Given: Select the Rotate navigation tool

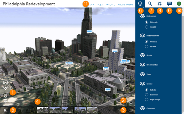Looking at the screenshot, I should pos(6,83).
